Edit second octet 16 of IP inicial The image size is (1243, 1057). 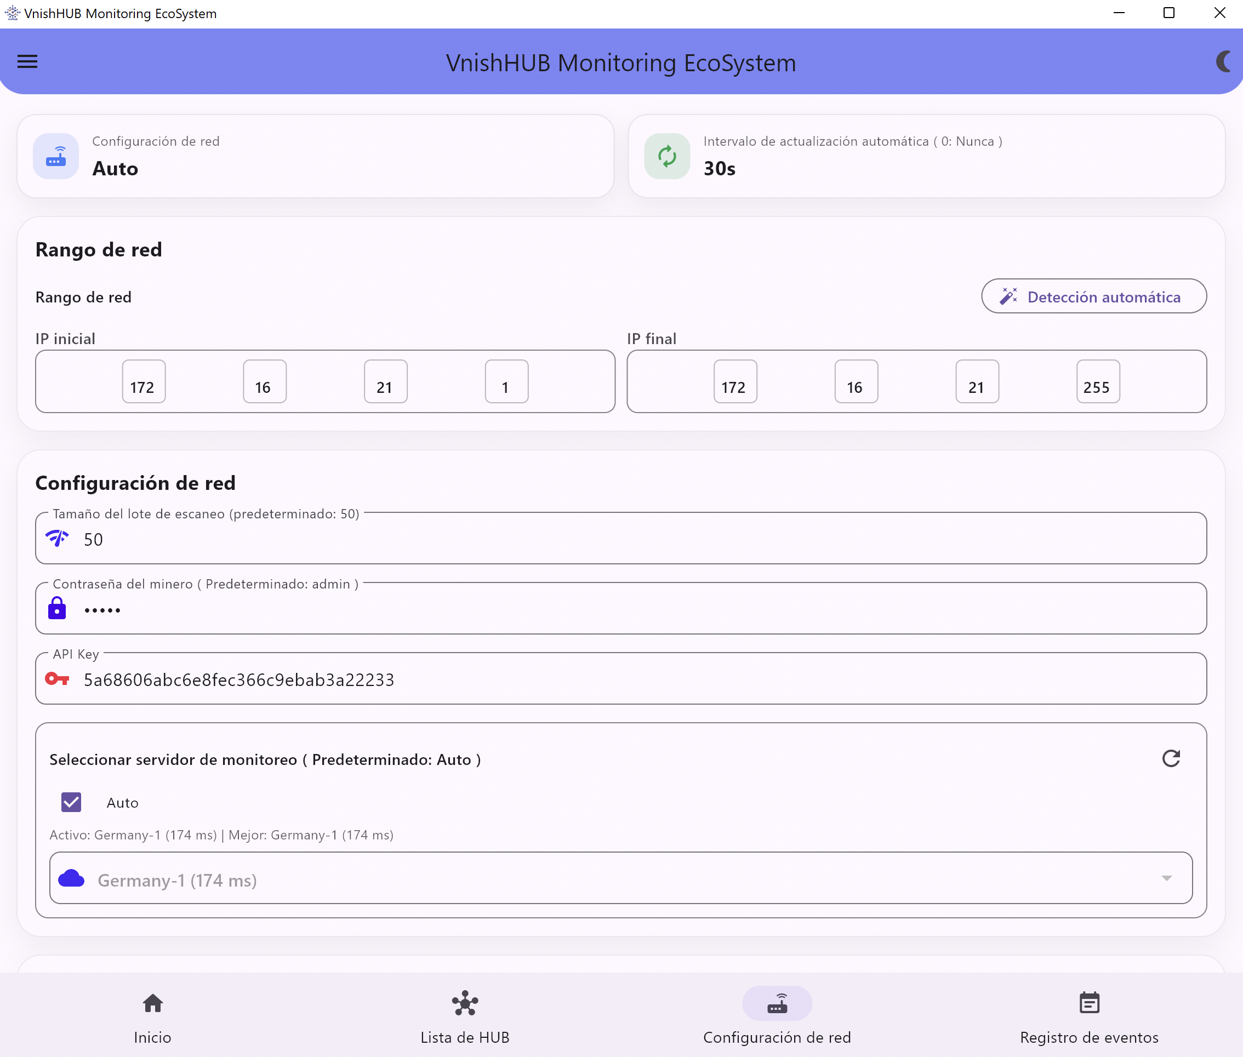coord(265,382)
